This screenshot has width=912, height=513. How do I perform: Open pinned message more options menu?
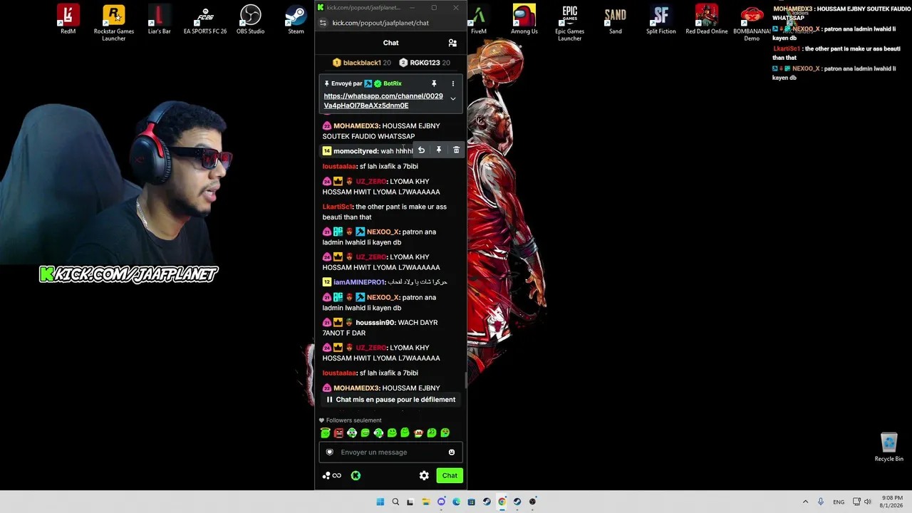[x=452, y=83]
